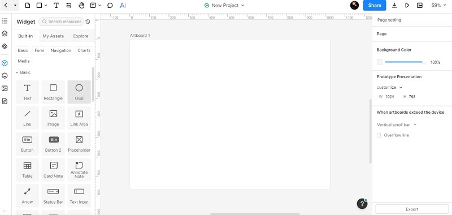452x215 pixels.
Task: Select the page tool icon in the toolbar
Action: coord(27,5)
